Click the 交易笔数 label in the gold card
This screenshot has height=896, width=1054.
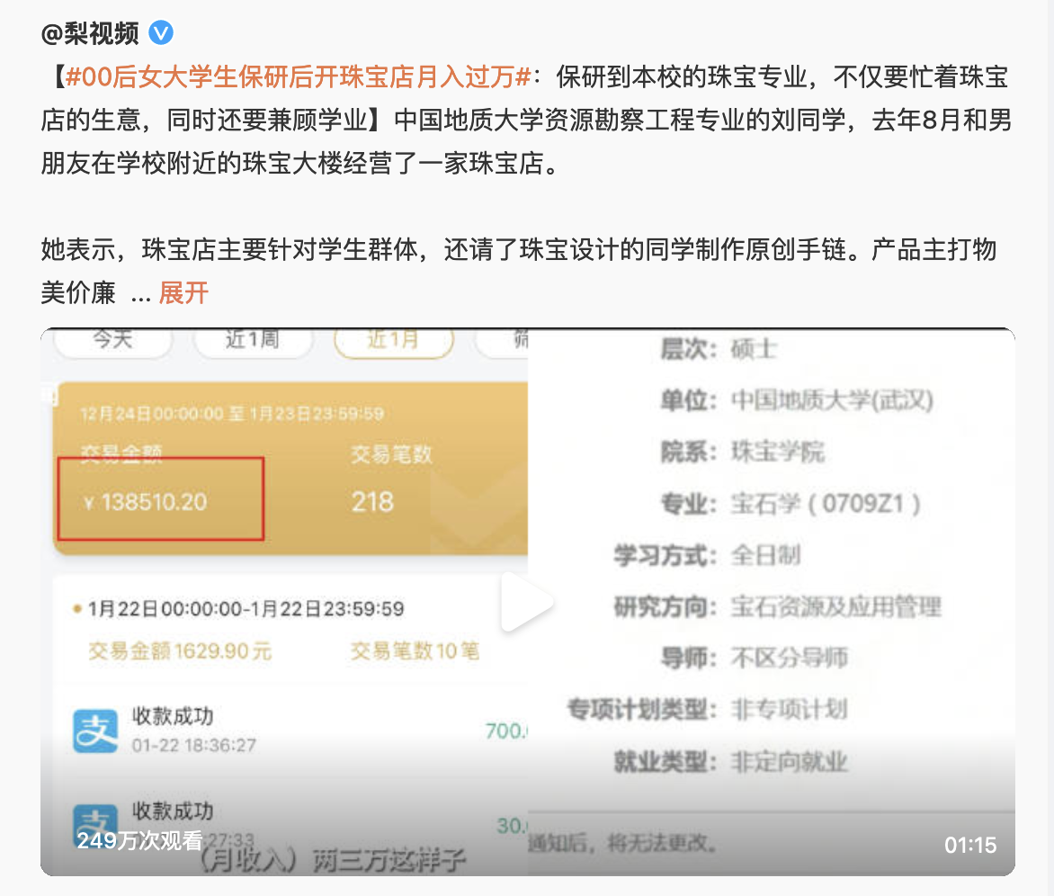[x=392, y=454]
